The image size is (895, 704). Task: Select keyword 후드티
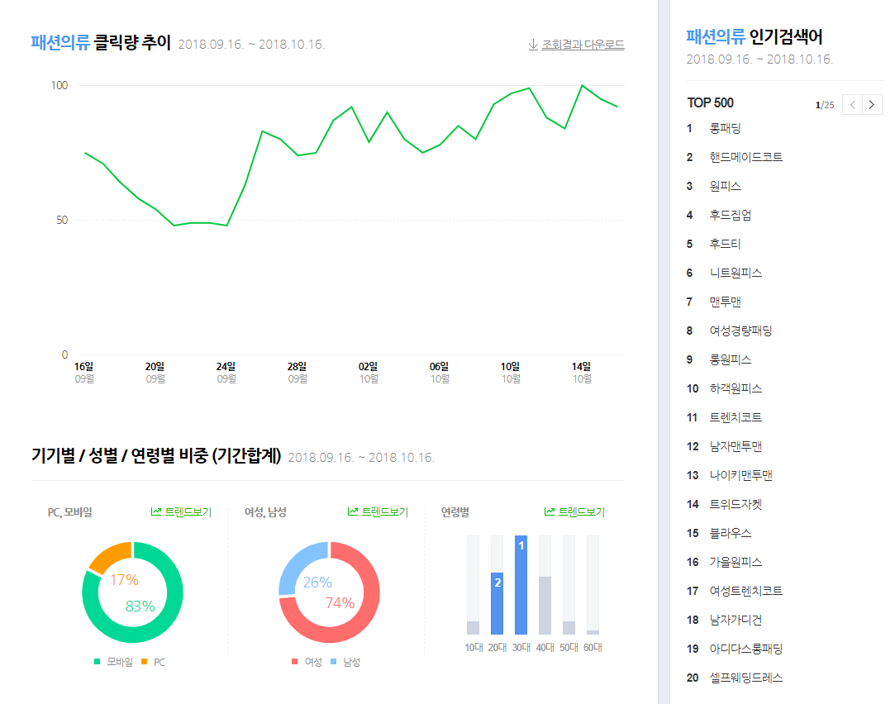coord(725,244)
